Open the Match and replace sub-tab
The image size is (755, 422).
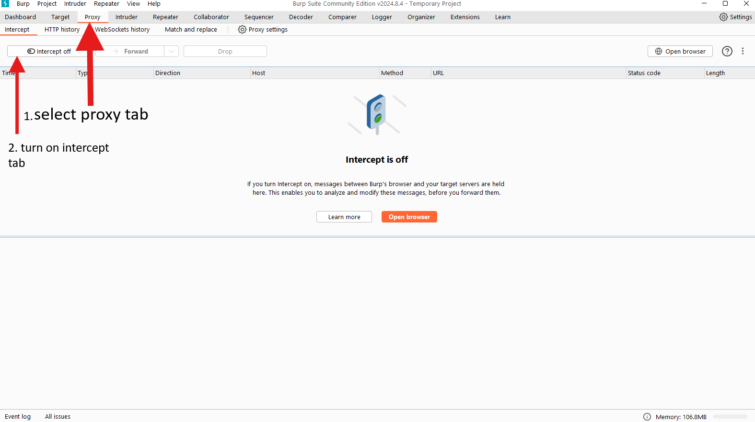(191, 29)
